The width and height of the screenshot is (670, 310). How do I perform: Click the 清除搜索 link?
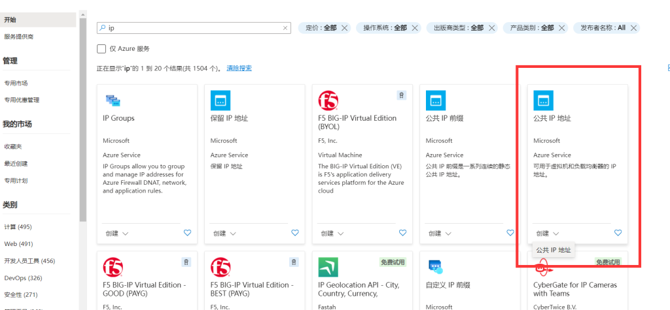(239, 68)
